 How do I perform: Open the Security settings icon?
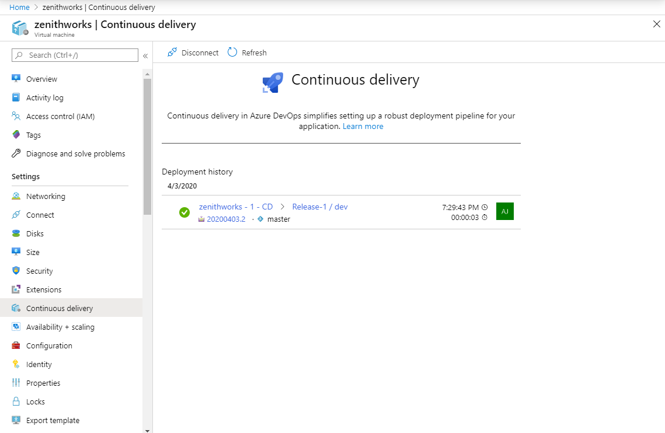click(16, 271)
